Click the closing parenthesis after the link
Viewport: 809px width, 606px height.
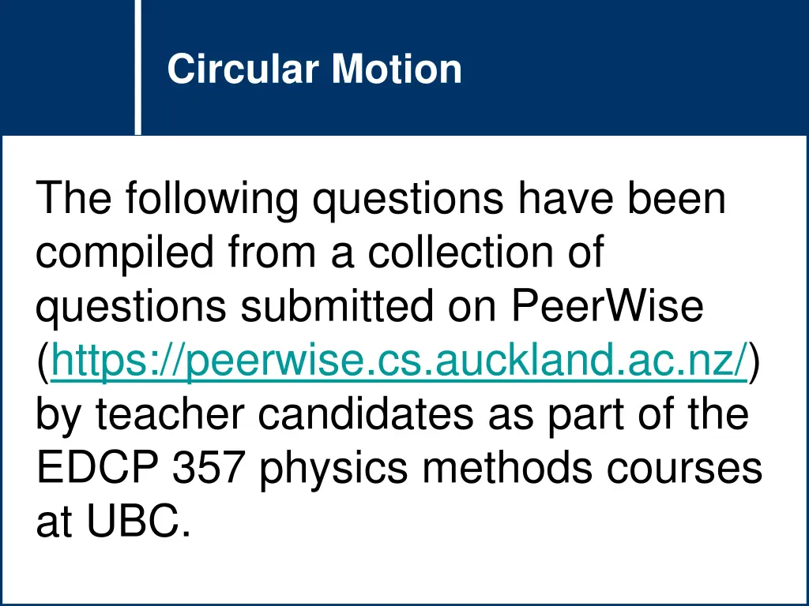(755, 361)
